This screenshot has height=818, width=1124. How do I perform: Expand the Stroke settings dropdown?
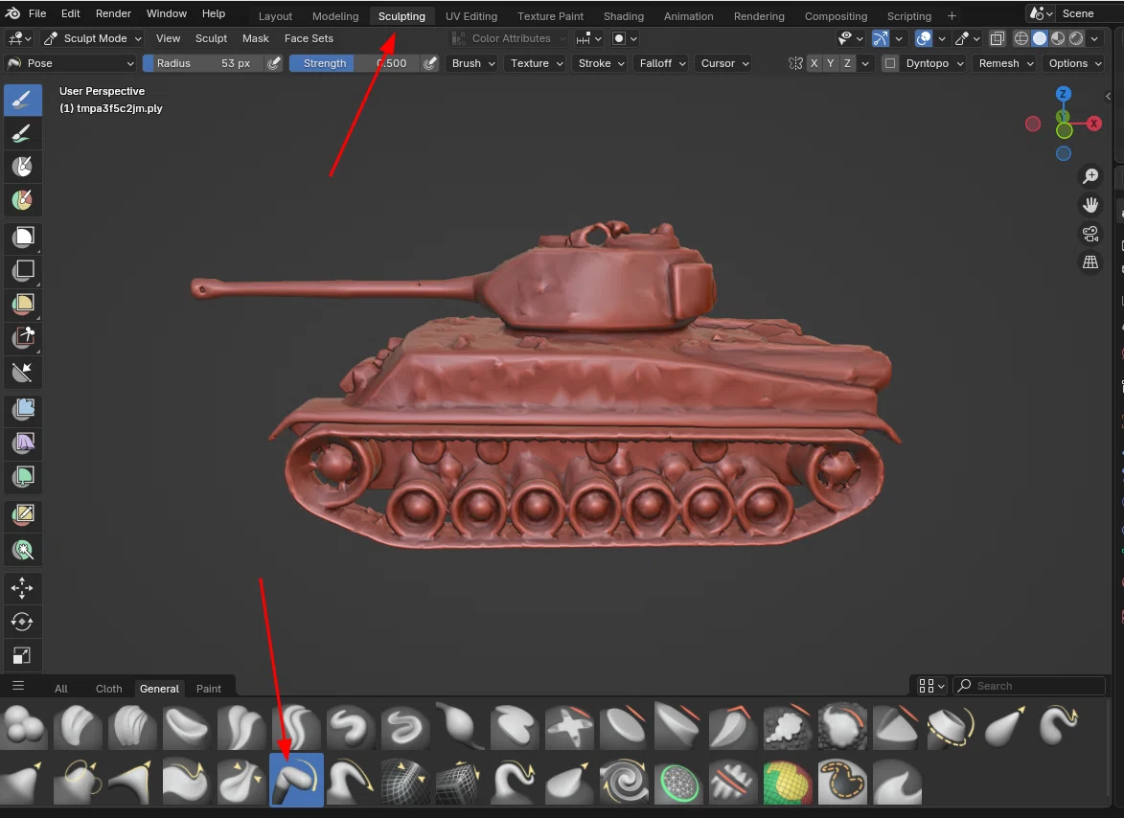601,63
